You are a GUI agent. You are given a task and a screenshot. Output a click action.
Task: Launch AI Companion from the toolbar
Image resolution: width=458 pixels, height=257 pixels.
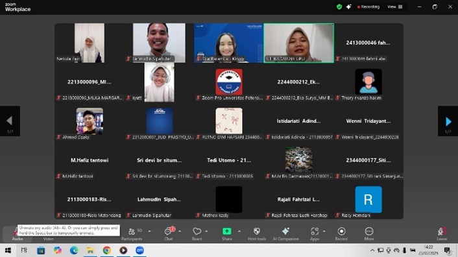285,234
